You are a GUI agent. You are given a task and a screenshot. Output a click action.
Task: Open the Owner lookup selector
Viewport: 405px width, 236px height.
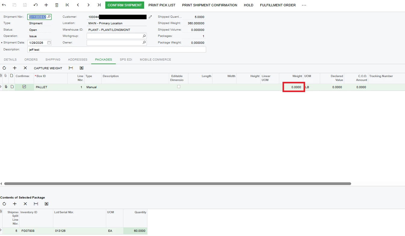click(x=144, y=43)
